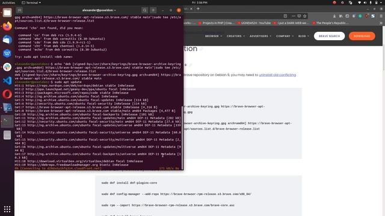The height and width of the screenshot is (216, 385).
Task: Click the red recording tray indicator
Action: (334, 2)
